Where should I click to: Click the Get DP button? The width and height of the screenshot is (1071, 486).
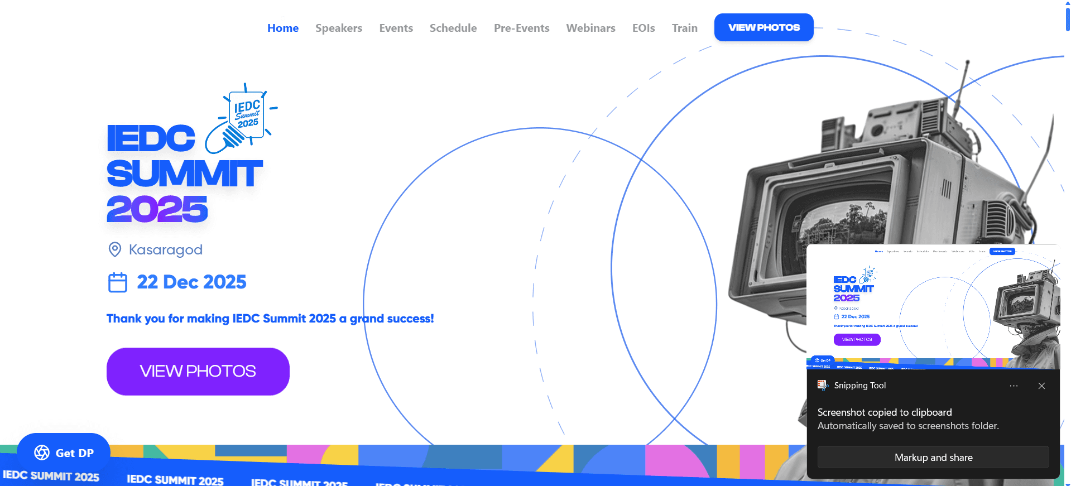(x=64, y=453)
